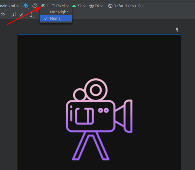Viewport: 195px width, 170px height.
Task: Open the guidelines tool icon
Action: click(x=32, y=15)
